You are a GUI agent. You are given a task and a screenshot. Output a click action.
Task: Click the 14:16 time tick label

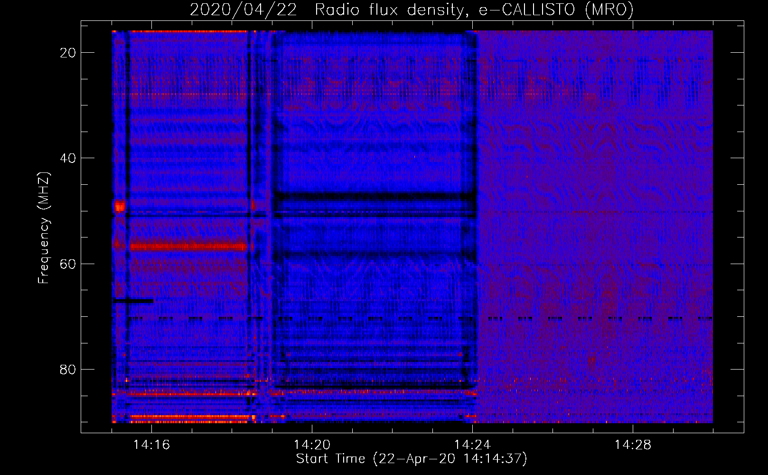(x=152, y=445)
